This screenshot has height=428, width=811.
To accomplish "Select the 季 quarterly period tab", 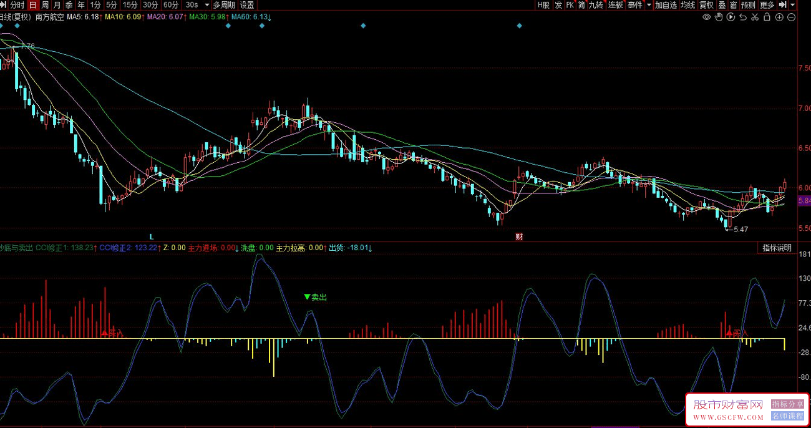I will click(x=69, y=5).
